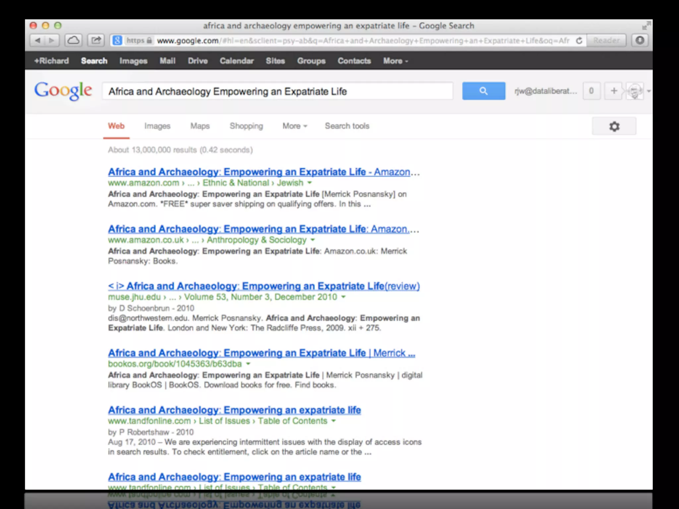Screen dimensions: 679x509
Task: Open iCloud tabs cloud icon
Action: pyautogui.click(x=73, y=40)
